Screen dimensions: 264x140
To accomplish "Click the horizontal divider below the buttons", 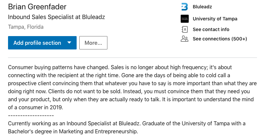I will [x=133, y=58].
